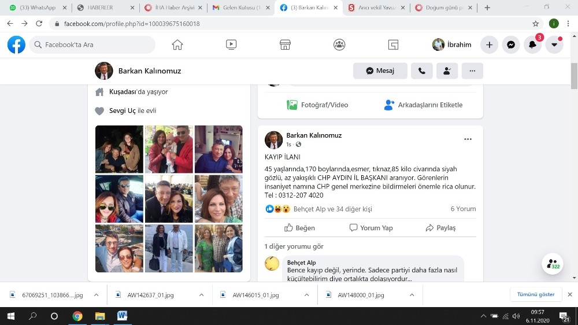This screenshot has height=325, width=578.
Task: Like the post with Beğen
Action: click(x=299, y=228)
